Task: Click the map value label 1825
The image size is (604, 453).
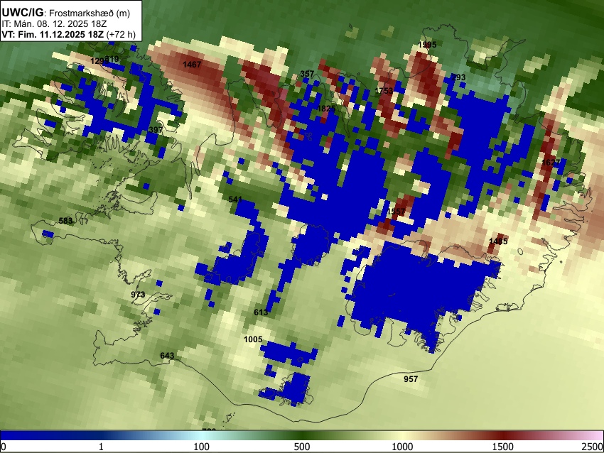Action: coord(326,109)
